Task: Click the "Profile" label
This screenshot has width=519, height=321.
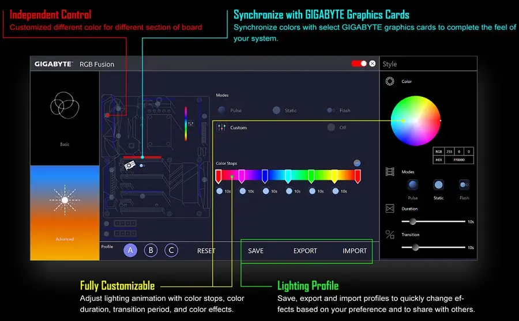Action: tap(107, 247)
